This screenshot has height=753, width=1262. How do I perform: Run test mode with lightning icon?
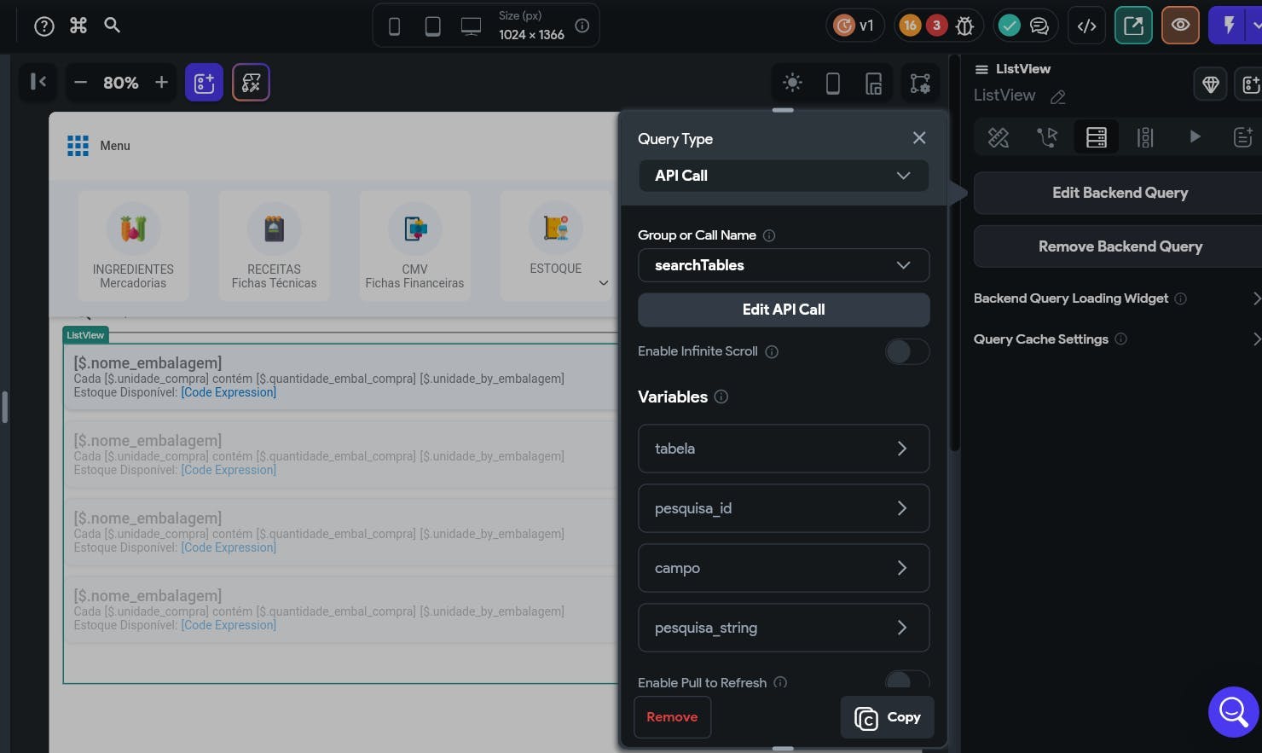click(x=1229, y=26)
